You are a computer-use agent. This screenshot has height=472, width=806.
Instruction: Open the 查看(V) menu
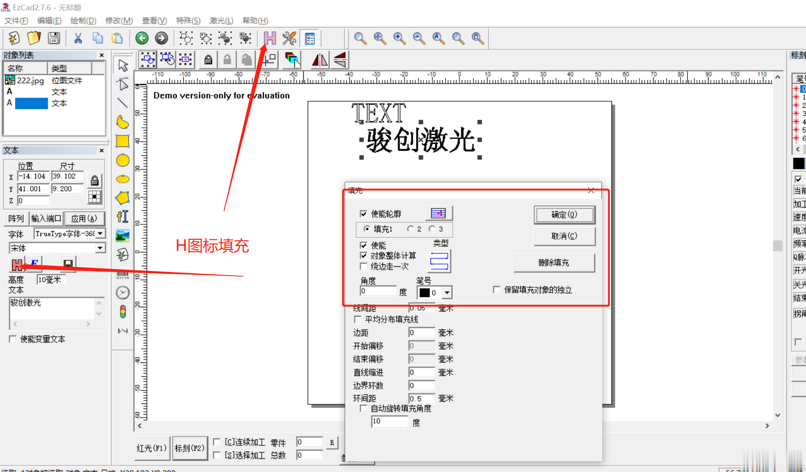point(154,21)
